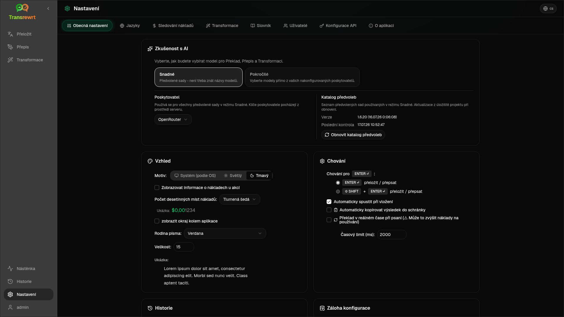Select ENTER alone to translate radio option

338,183
